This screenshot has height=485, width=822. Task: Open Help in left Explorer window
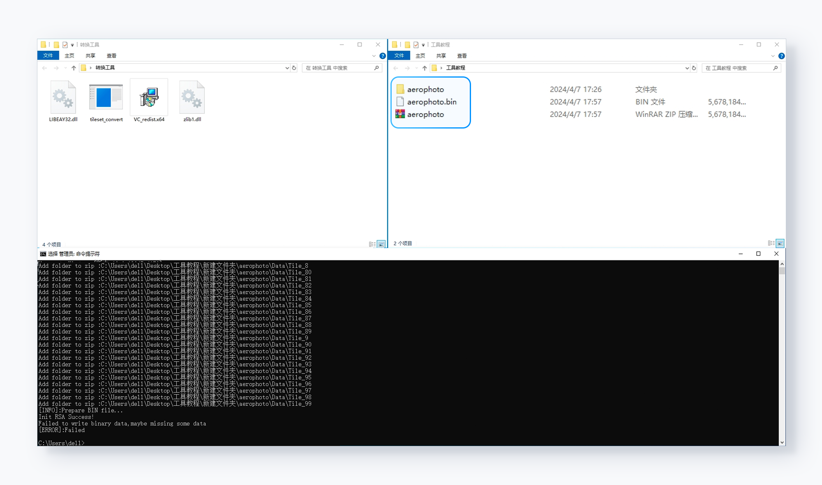pyautogui.click(x=383, y=56)
